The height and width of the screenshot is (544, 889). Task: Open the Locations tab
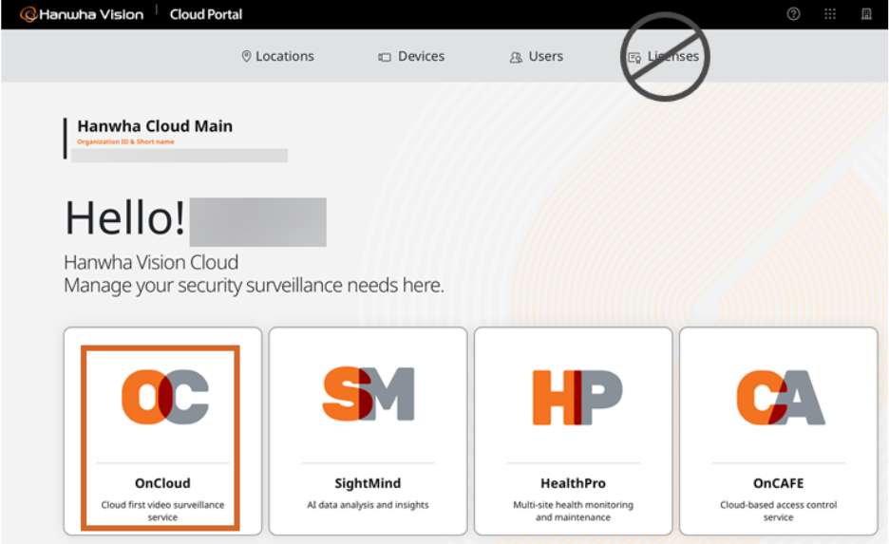[277, 56]
